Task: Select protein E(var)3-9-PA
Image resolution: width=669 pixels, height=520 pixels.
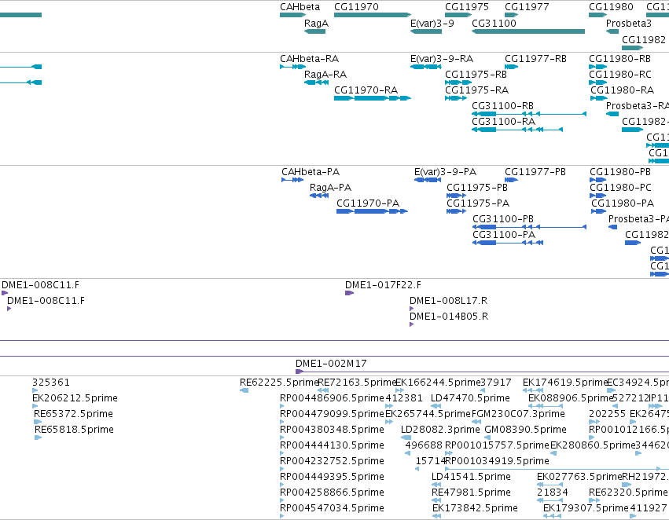Action: [x=428, y=180]
